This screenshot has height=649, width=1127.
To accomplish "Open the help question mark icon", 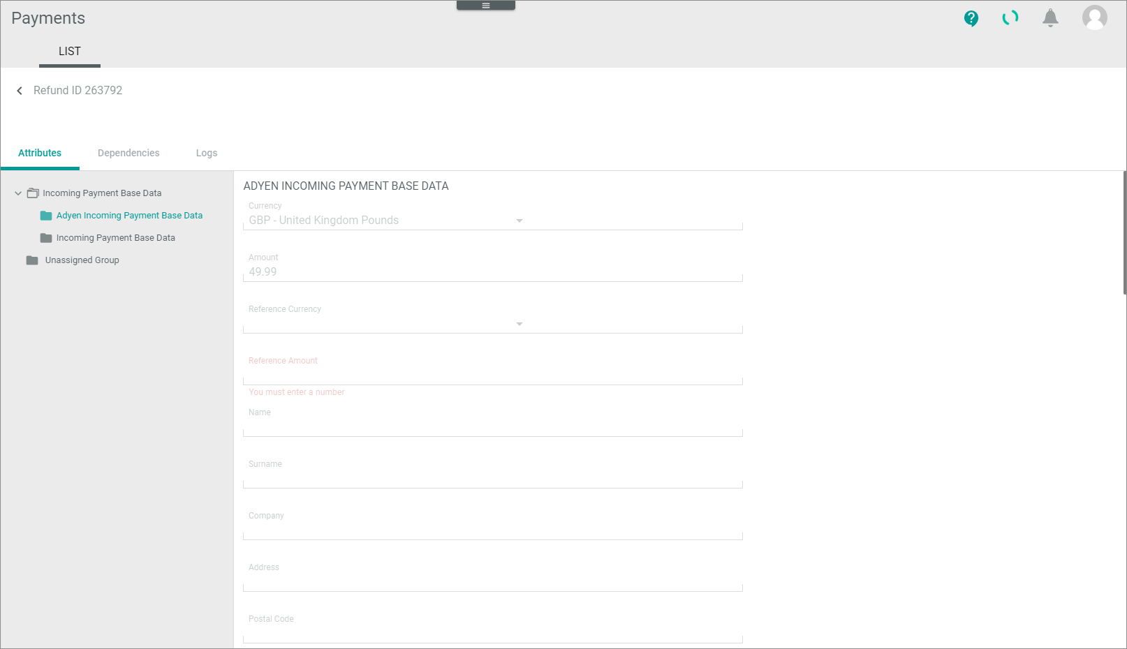I will coord(971,18).
